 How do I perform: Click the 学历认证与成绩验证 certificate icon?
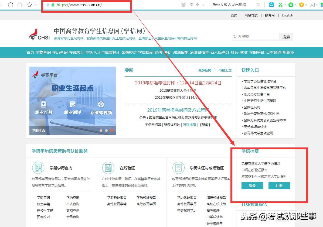point(179,168)
